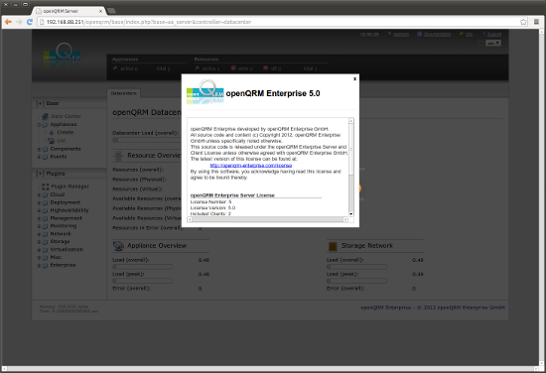Open the Support link in header
This screenshot has height=373, width=546.
(494, 34)
